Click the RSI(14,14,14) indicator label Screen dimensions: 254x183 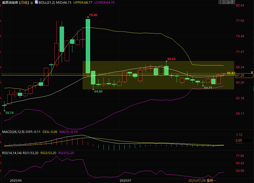[12, 153]
